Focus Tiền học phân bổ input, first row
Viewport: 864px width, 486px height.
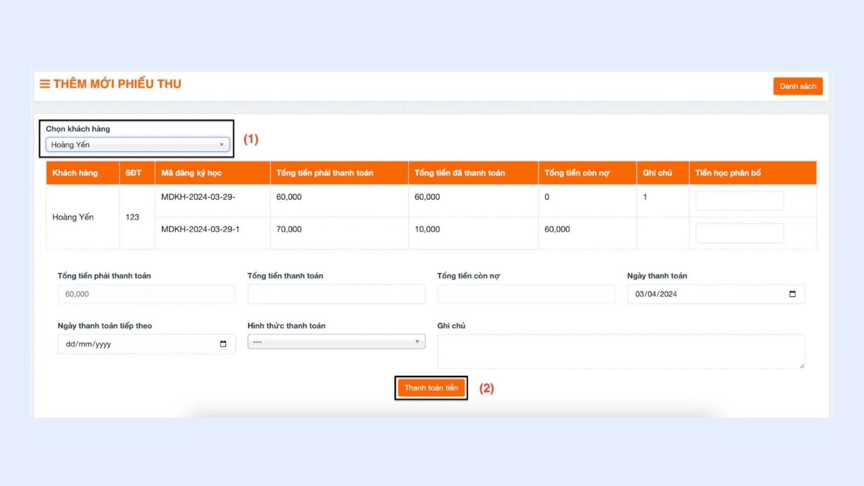[x=739, y=201]
